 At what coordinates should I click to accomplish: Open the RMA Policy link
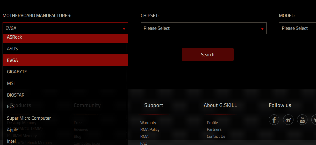coord(150,129)
